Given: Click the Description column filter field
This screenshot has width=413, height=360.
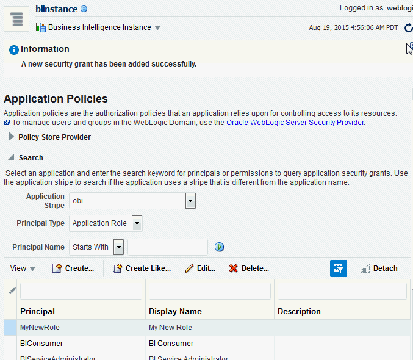Looking at the screenshot, I should [342, 291].
